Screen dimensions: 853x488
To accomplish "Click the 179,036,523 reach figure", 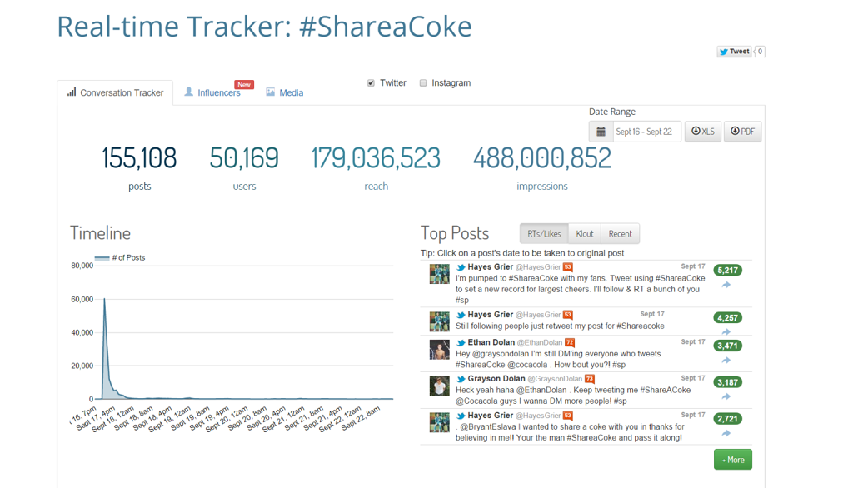I will [x=376, y=157].
